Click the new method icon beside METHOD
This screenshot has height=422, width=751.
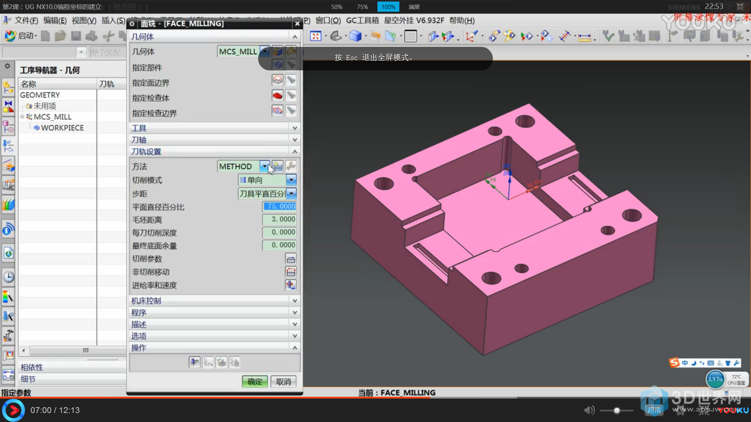[x=277, y=166]
